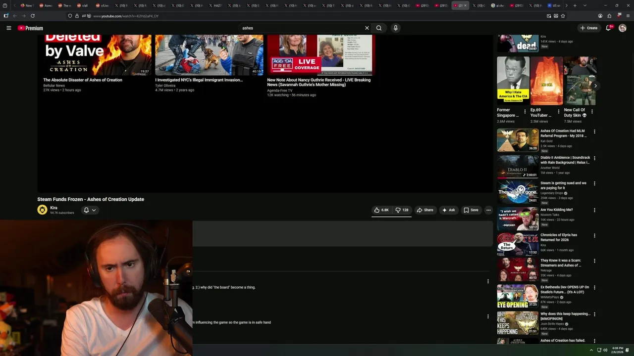The width and height of the screenshot is (634, 356).
Task: Save the video to a playlist
Action: (x=471, y=210)
